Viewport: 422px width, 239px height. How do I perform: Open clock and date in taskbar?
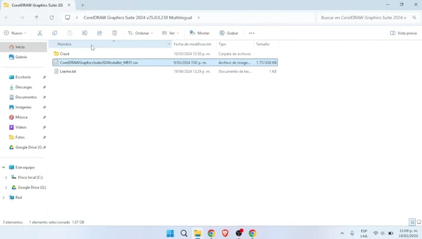click(x=408, y=233)
